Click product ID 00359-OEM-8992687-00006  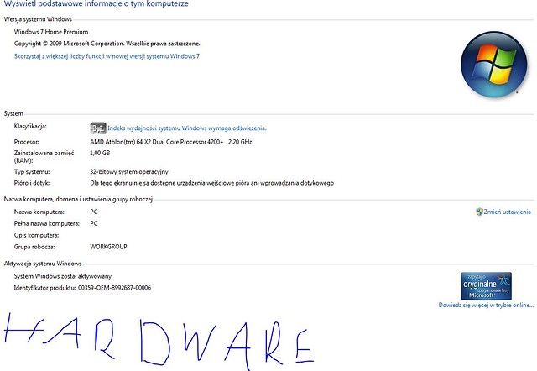pyautogui.click(x=114, y=288)
